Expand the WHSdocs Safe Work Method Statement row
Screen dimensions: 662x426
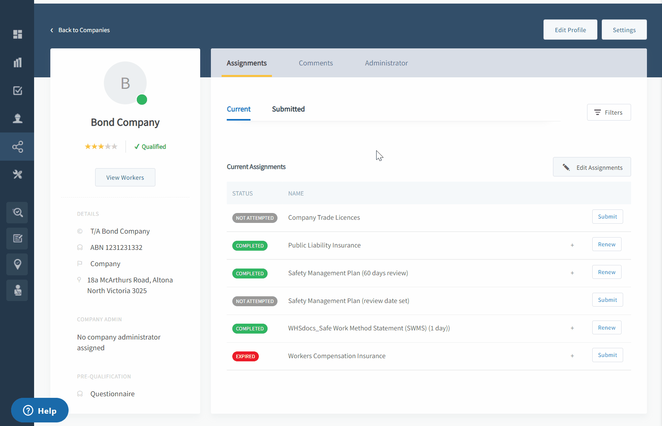572,328
